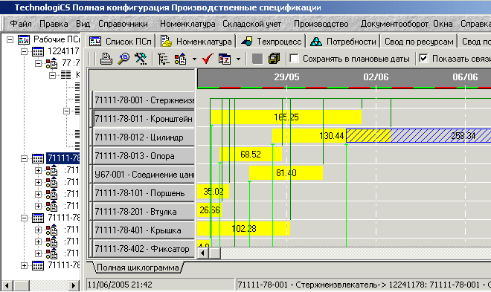Click the 71111-78-012 - Цилиндр row header

pos(144,137)
